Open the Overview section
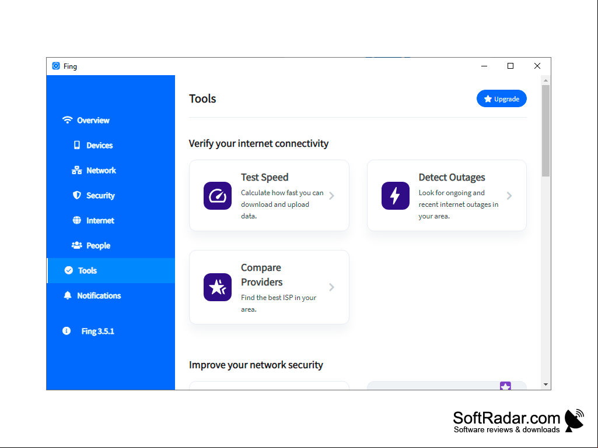 point(111,120)
